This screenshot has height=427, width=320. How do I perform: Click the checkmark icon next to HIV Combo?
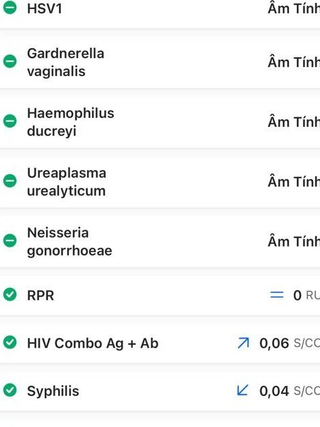[10, 342]
